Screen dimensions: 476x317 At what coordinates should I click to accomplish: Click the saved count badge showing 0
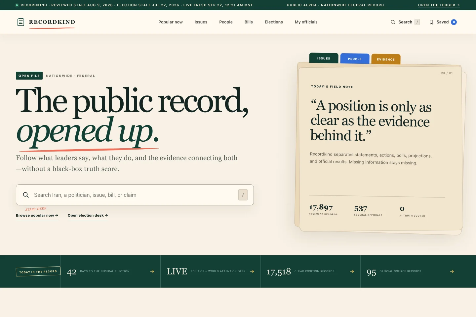click(454, 22)
